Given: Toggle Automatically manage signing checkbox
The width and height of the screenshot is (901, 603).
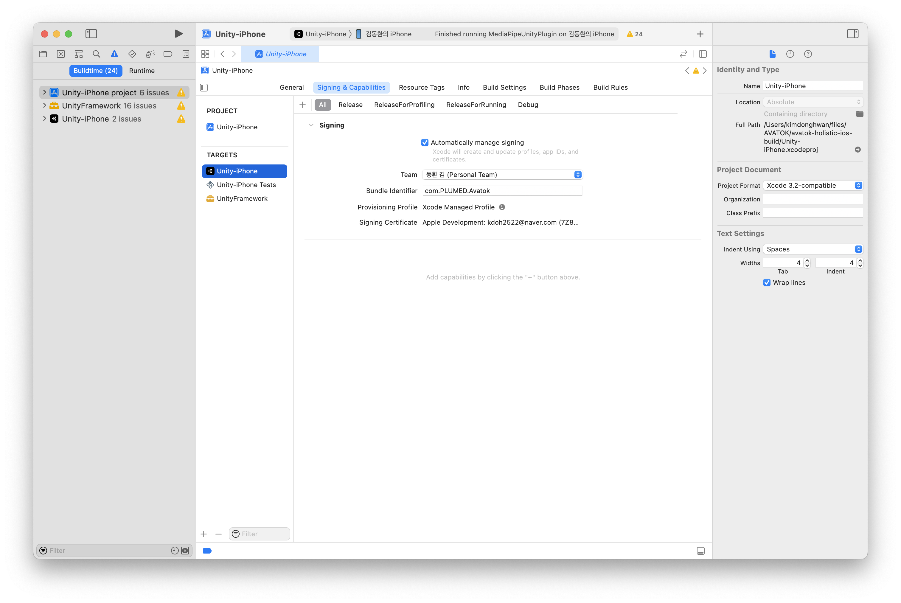Looking at the screenshot, I should 425,142.
